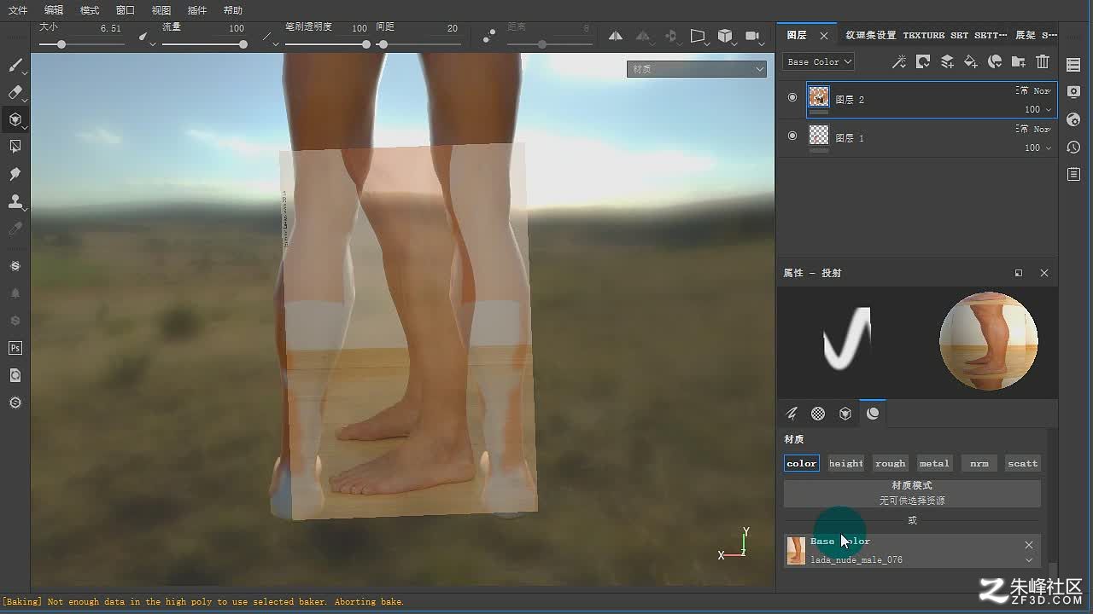Open the symmetry mirror icon in top toolbar
Screen dimensions: 1093x614
click(x=616, y=37)
